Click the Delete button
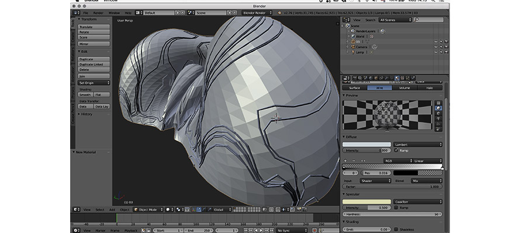 (94, 69)
